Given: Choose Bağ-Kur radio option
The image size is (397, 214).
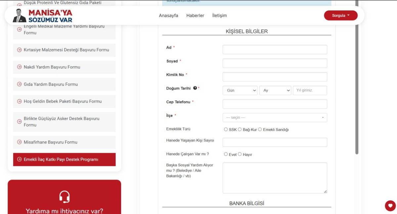Looking at the screenshot, I should click(x=240, y=129).
